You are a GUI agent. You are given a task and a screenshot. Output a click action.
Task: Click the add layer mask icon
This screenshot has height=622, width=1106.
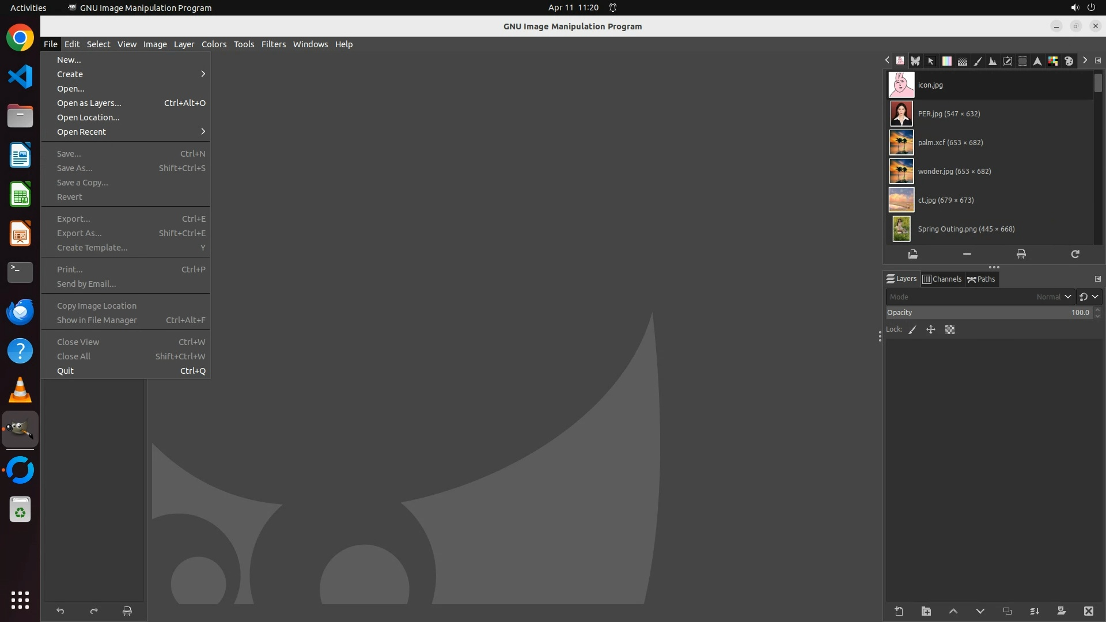coord(1061,611)
